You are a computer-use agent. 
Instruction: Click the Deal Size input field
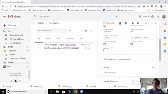coord(114,50)
